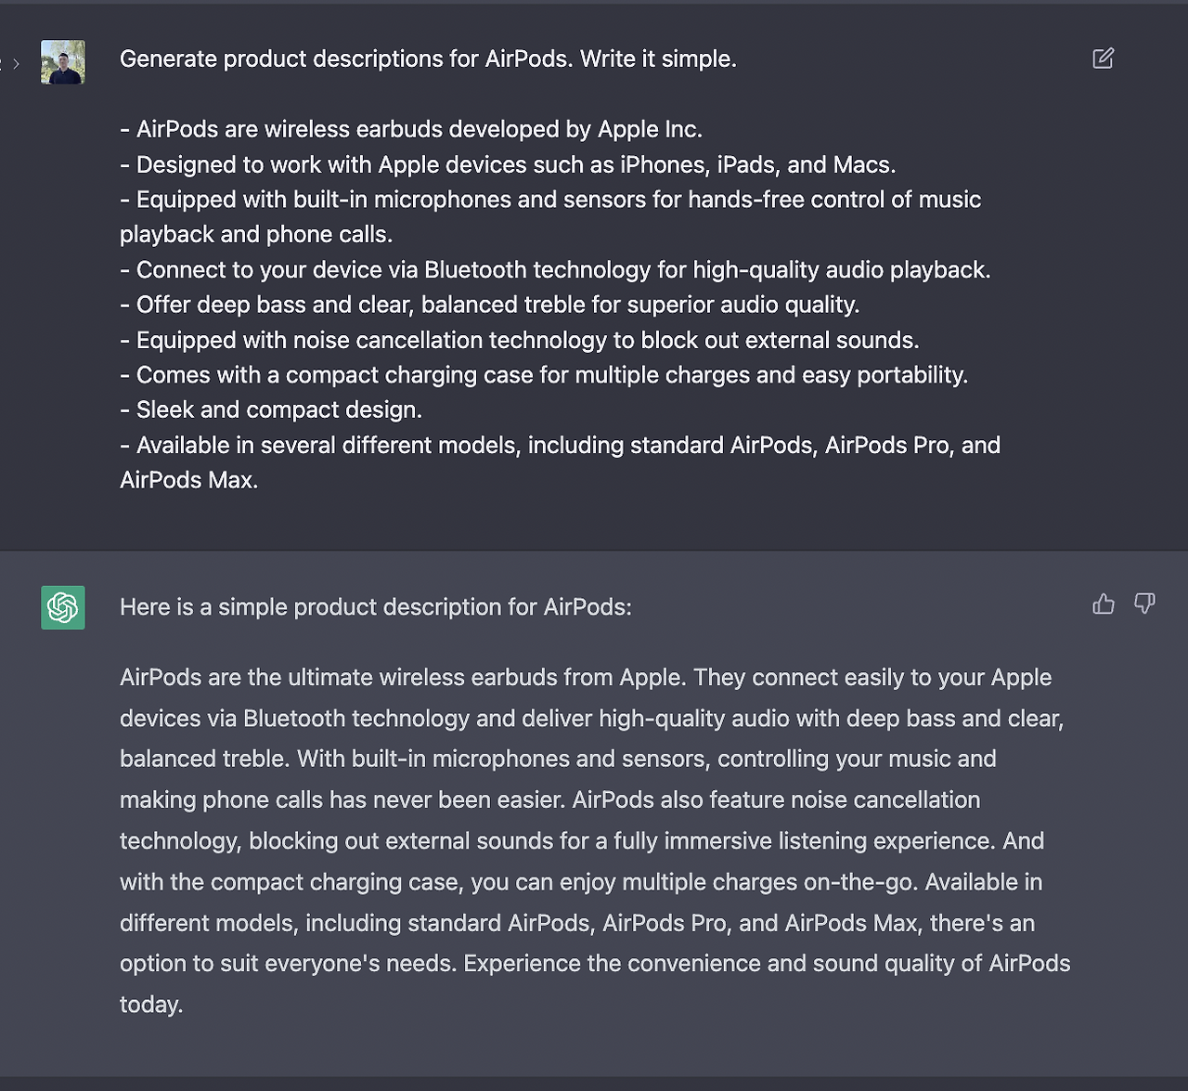Click the final word "today." in the response
Image resolution: width=1188 pixels, height=1091 pixels.
[151, 1005]
